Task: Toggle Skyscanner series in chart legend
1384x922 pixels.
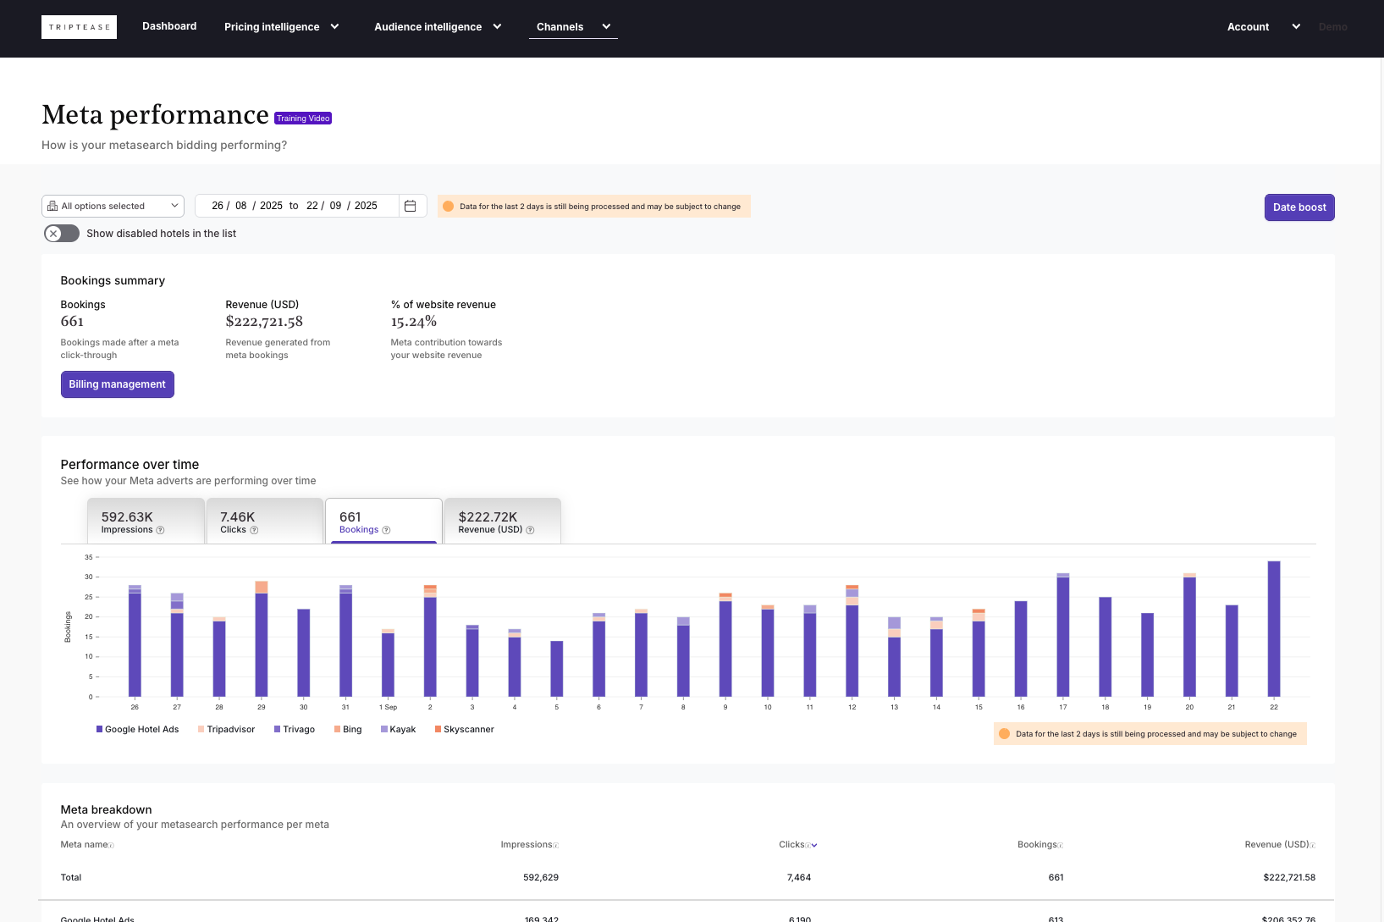Action: 464,729
